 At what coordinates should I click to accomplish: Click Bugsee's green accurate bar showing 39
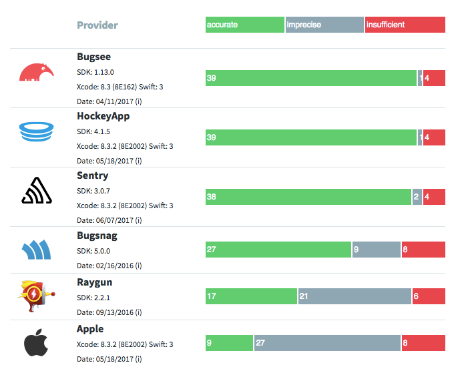point(311,78)
